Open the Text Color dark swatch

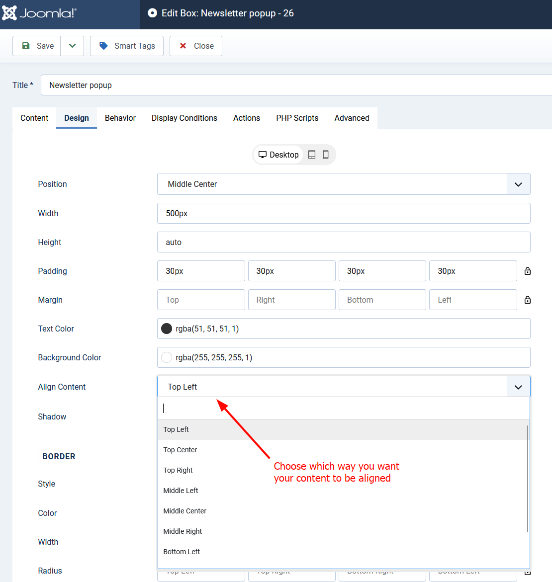[167, 329]
